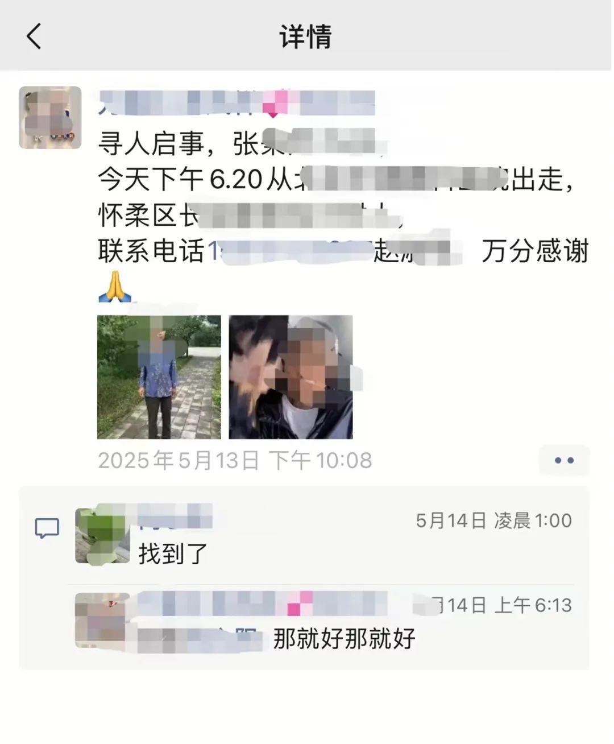Viewport: 614px width, 744px height.
Task: Open avatar beside 那就好那就好 reply
Action: (103, 620)
